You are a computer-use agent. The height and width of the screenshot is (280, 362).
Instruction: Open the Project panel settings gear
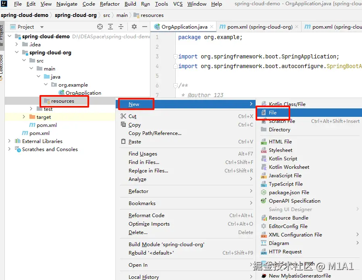(x=134, y=27)
